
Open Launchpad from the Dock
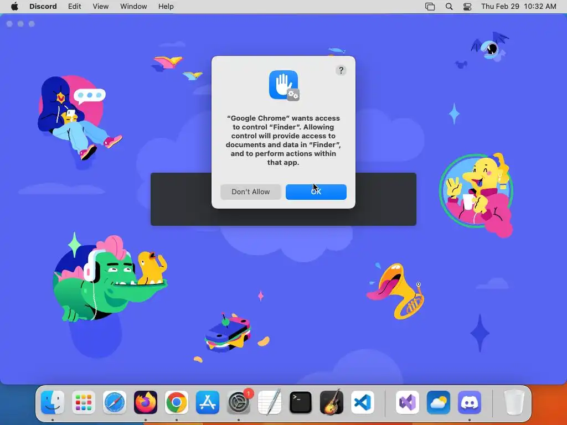click(x=84, y=402)
